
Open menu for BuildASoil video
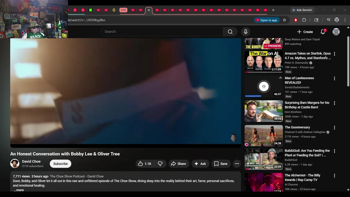(334, 151)
